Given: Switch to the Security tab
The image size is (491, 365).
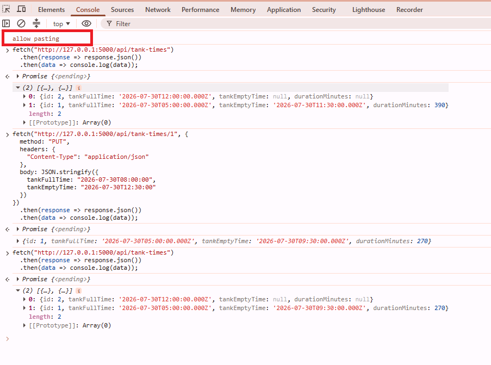Looking at the screenshot, I should tap(324, 10).
